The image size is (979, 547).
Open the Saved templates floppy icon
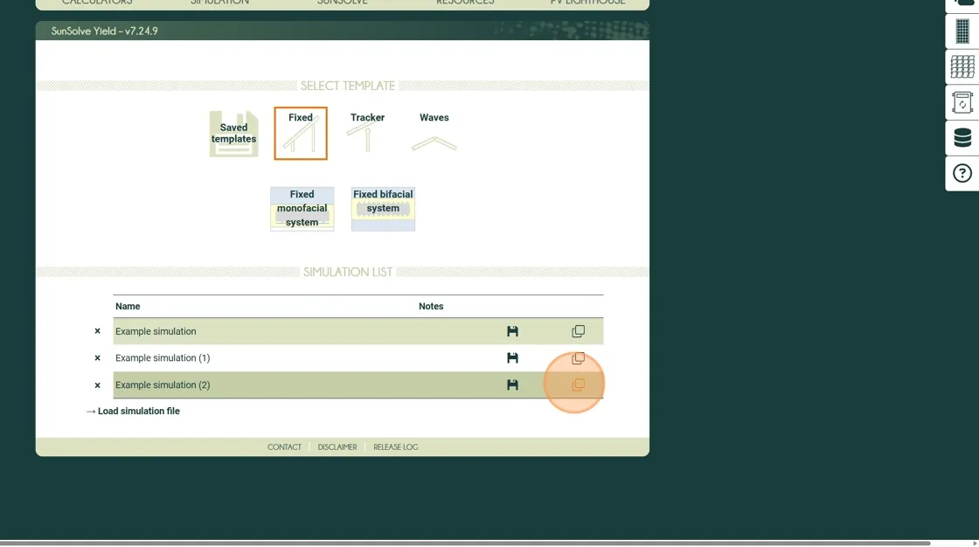[x=233, y=134]
